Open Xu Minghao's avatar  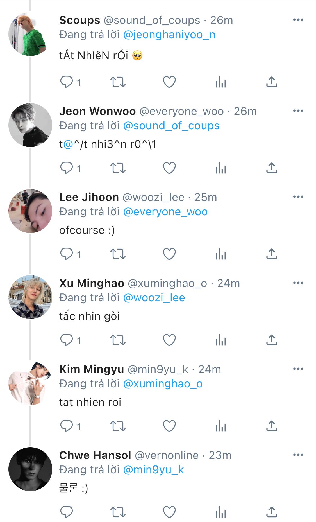click(x=30, y=297)
